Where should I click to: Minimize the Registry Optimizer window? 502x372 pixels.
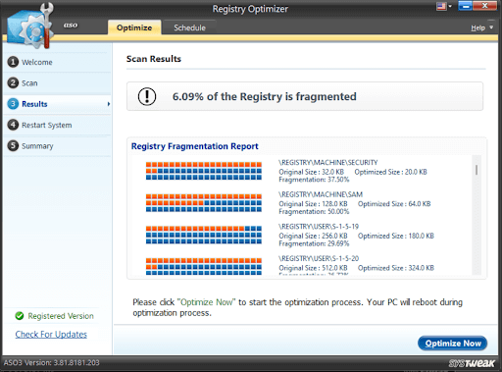click(466, 6)
